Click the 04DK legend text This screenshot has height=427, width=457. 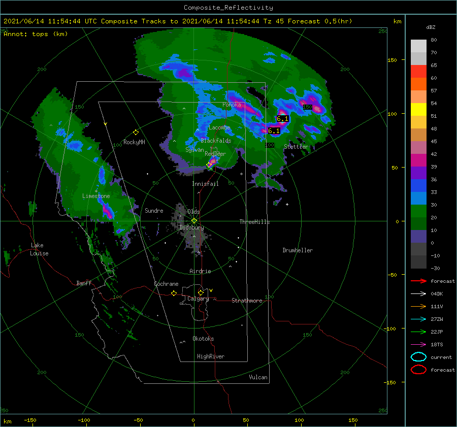[x=437, y=293]
